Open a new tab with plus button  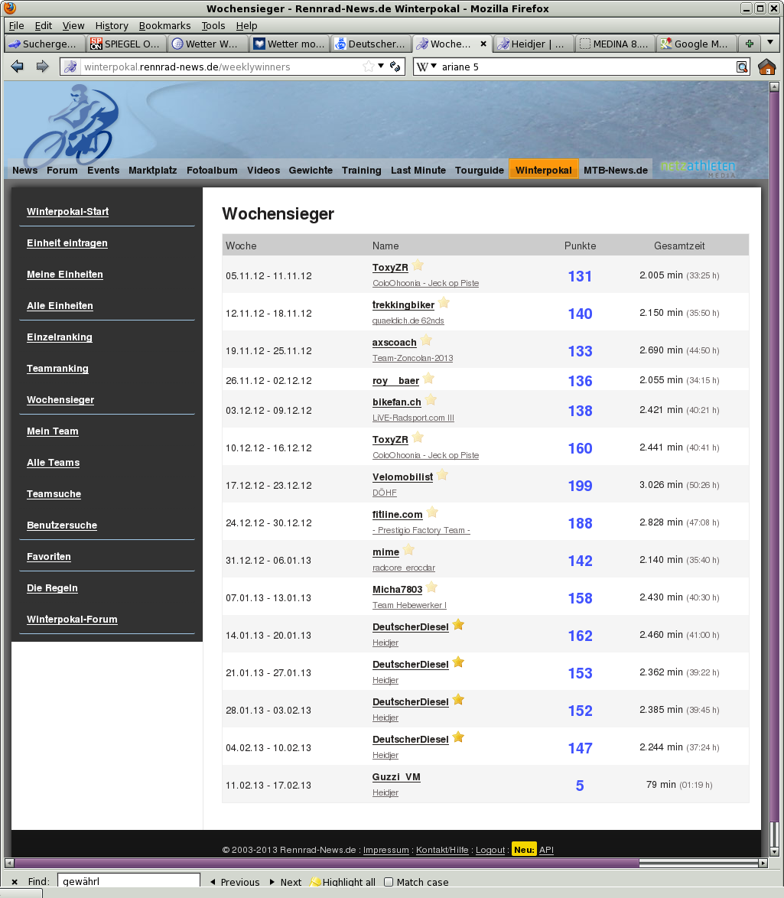click(x=750, y=44)
